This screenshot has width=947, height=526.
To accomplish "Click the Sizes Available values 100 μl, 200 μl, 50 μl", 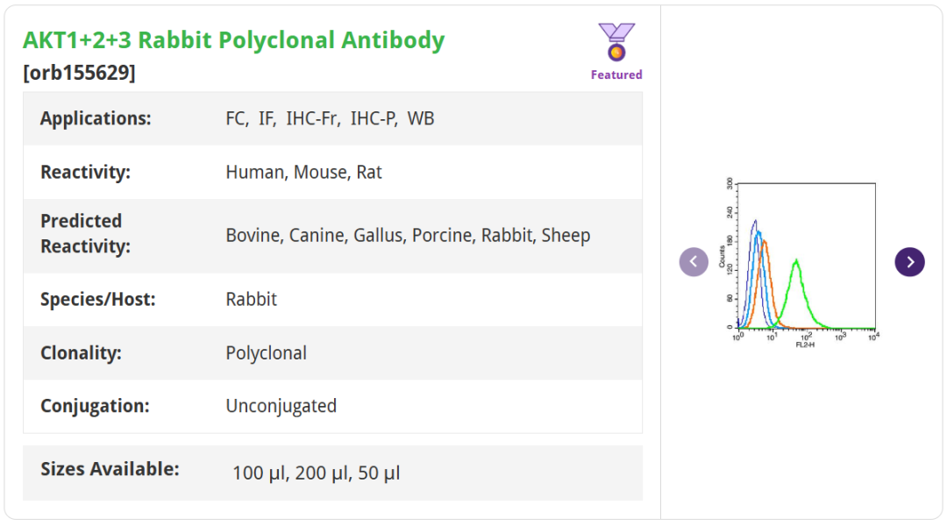I will (316, 473).
